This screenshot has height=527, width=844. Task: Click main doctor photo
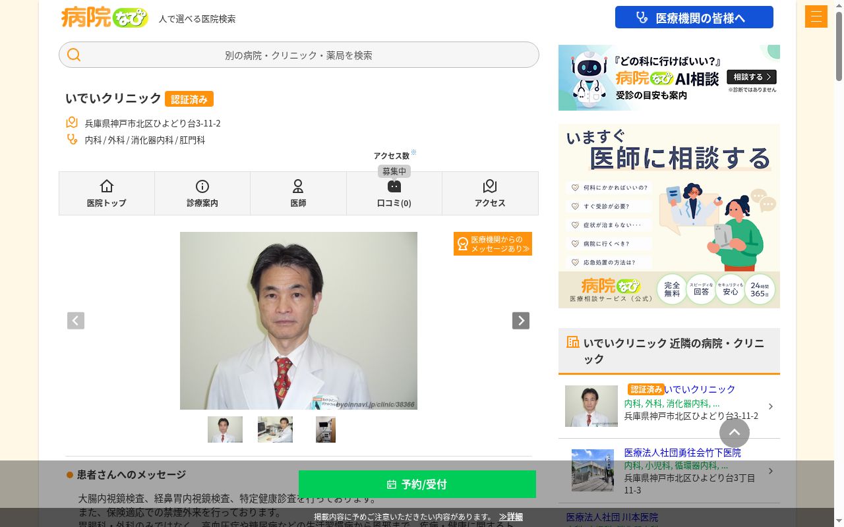(299, 321)
